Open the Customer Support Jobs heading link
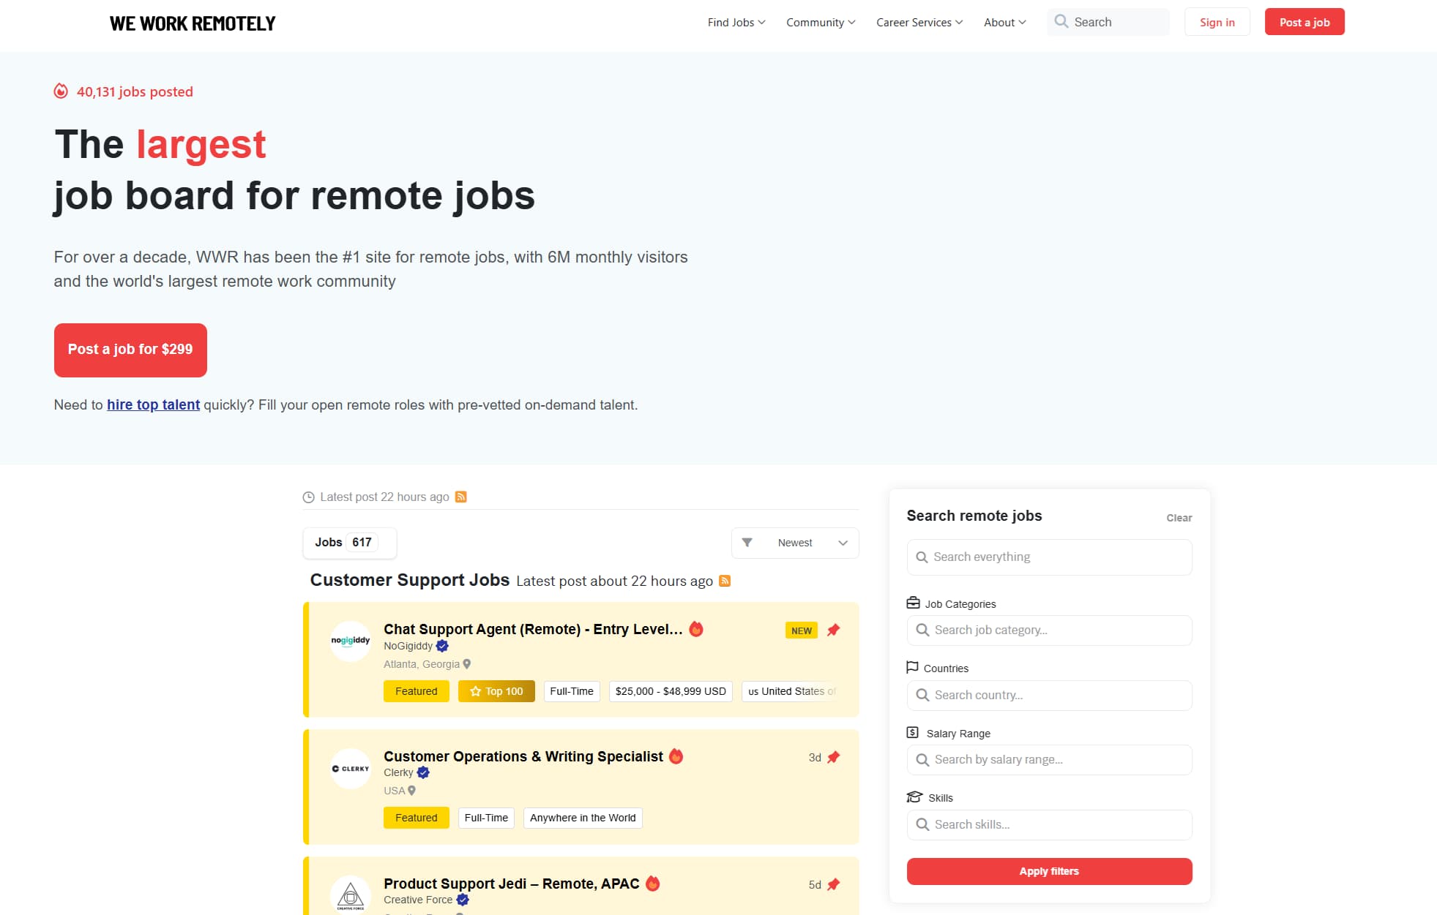Viewport: 1437px width, 915px height. tap(409, 580)
